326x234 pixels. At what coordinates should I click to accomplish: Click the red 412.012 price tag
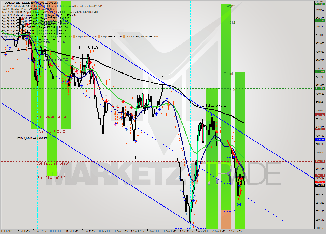pyautogui.click(x=320, y=129)
